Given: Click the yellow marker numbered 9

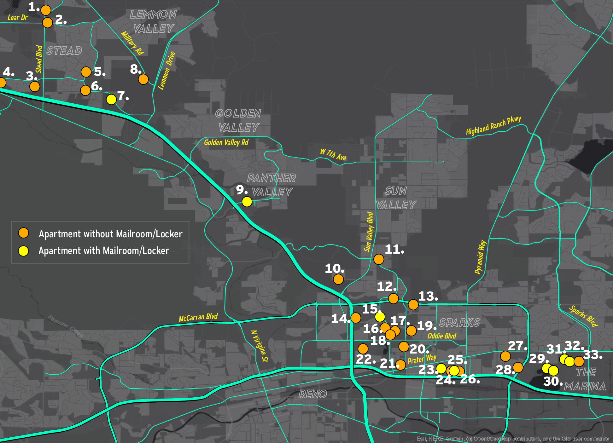Looking at the screenshot, I should 247,201.
